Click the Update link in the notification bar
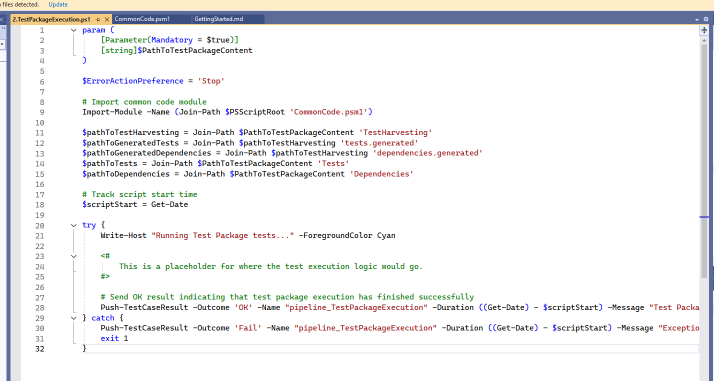The image size is (714, 381). point(57,4)
